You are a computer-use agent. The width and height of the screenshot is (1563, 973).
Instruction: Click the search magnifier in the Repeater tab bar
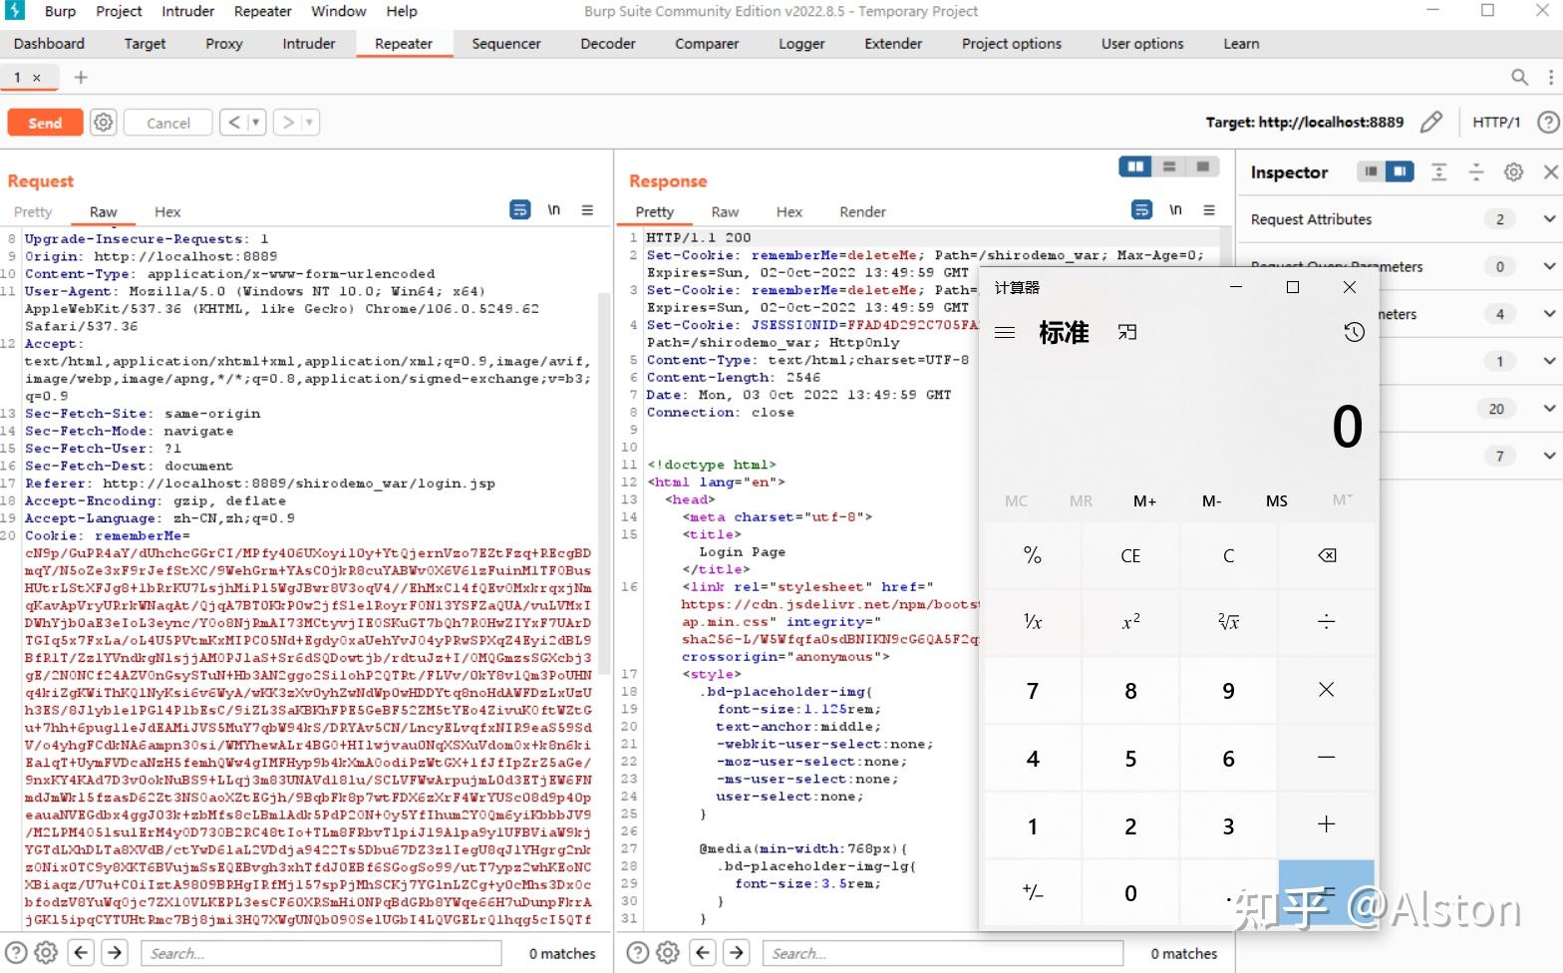1519,77
